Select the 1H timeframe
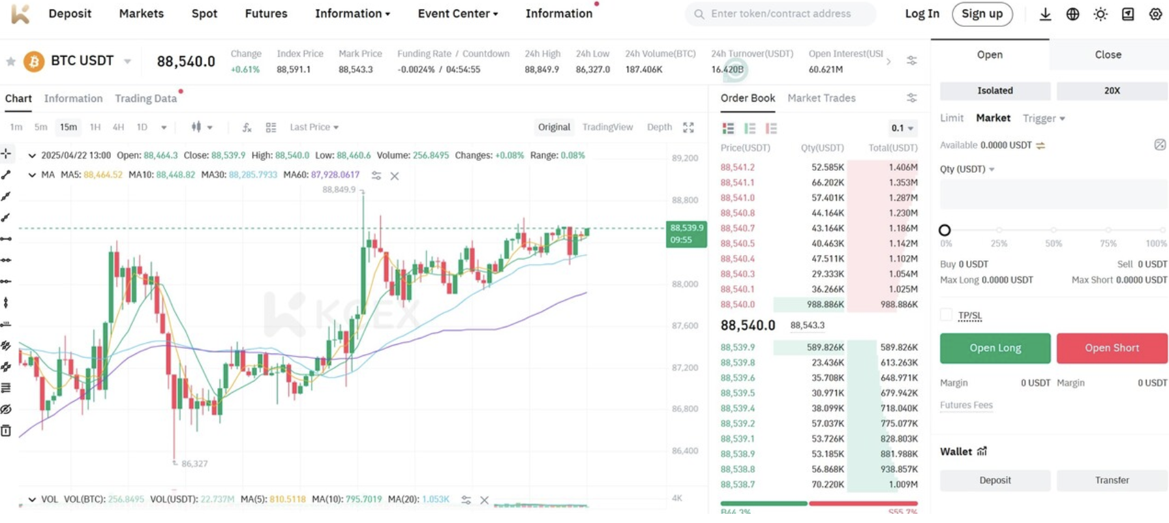Screen dimensions: 1169x523 (x=95, y=127)
